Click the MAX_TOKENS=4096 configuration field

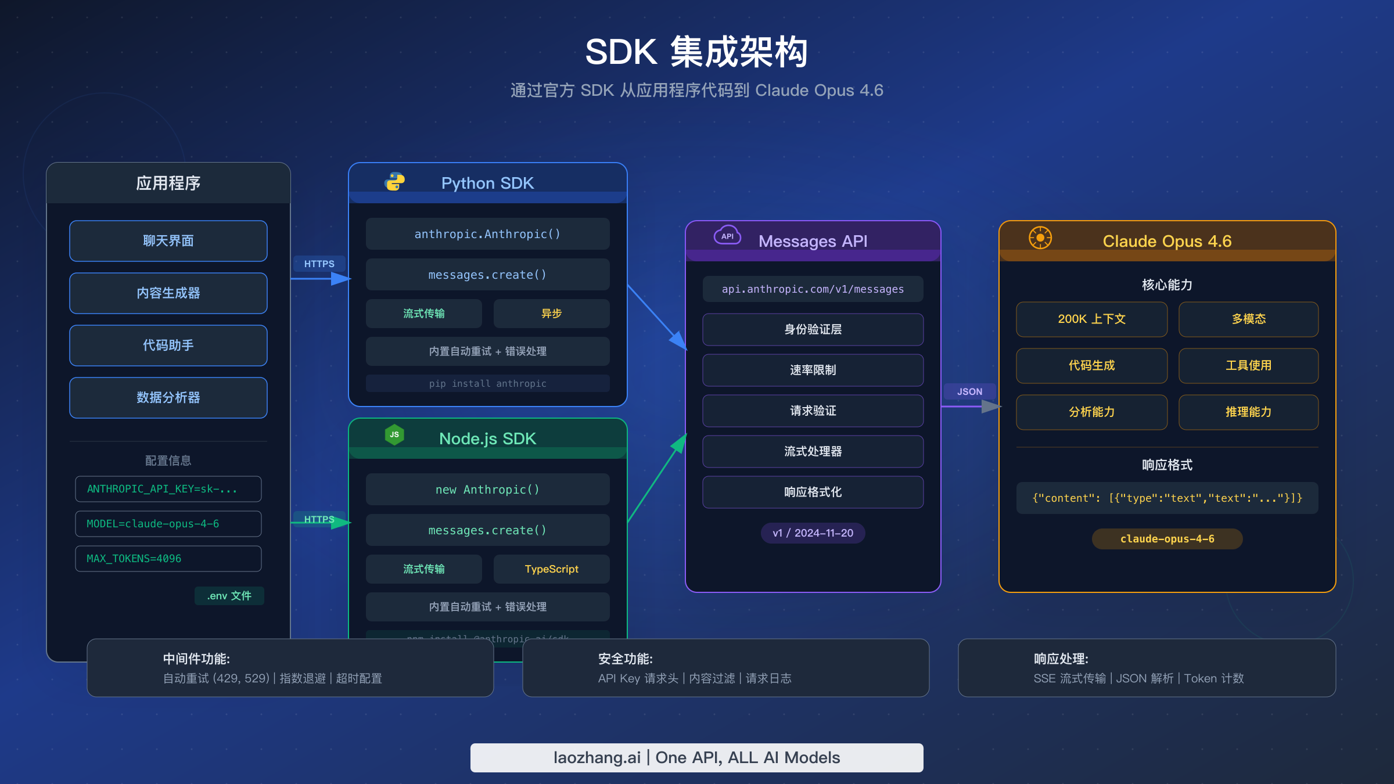[168, 558]
